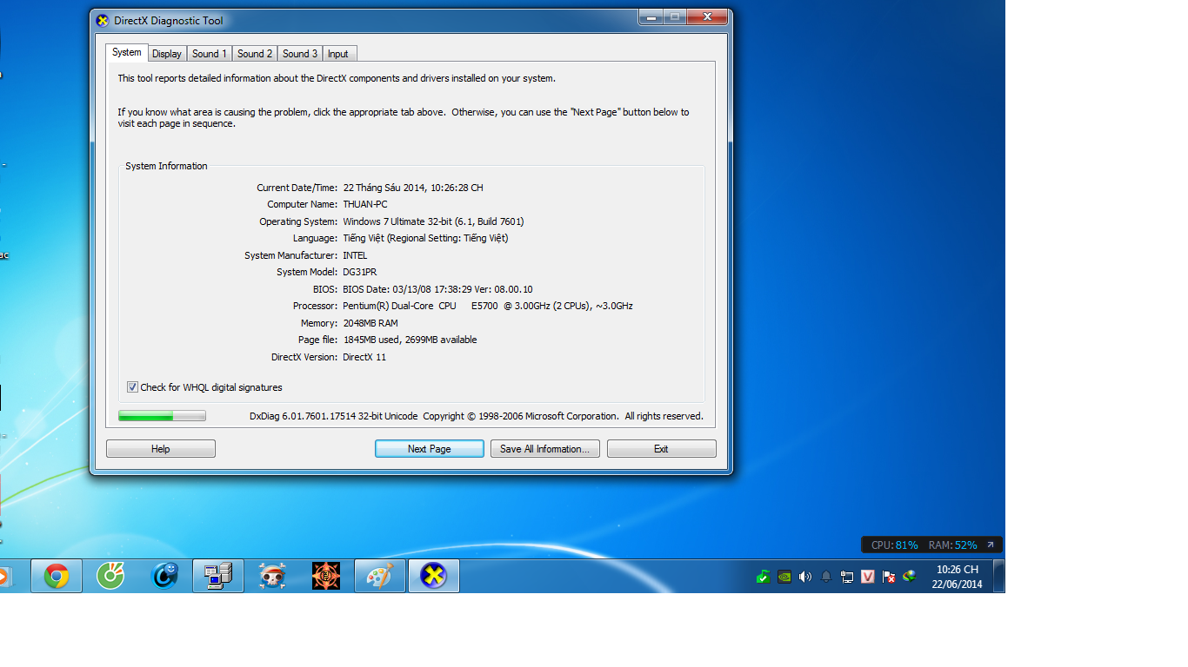
Task: Select the Input tab
Action: (x=338, y=54)
